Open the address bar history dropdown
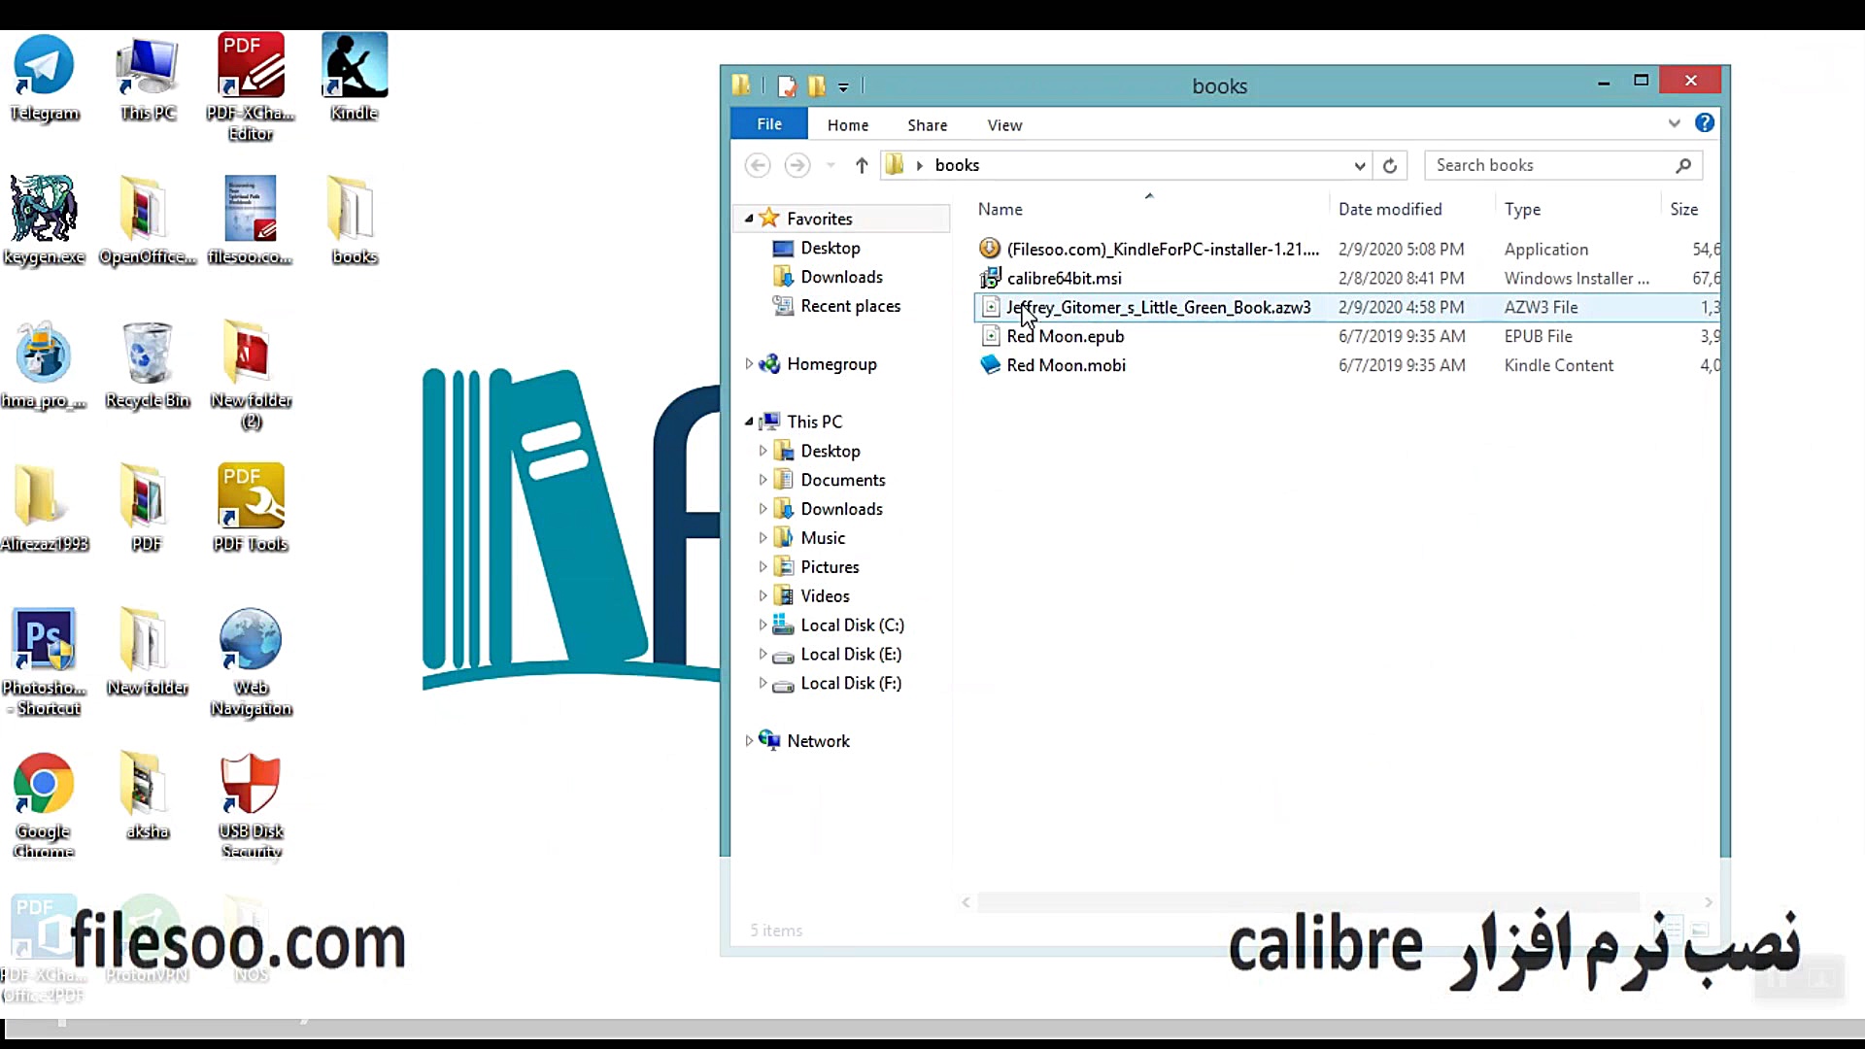The image size is (1865, 1049). coord(1359,166)
